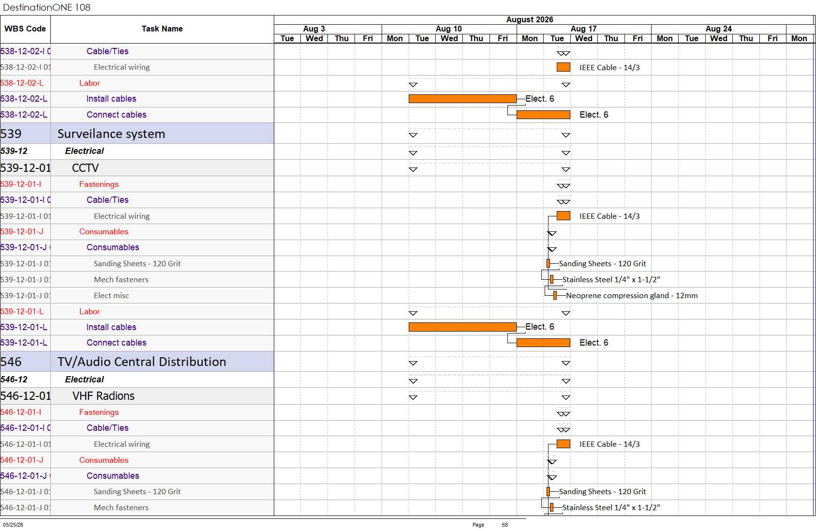Select the Aug 24 week header
This screenshot has height=531, width=816.
point(718,29)
